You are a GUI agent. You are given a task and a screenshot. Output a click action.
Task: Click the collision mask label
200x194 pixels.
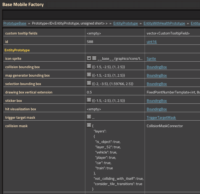(16, 126)
